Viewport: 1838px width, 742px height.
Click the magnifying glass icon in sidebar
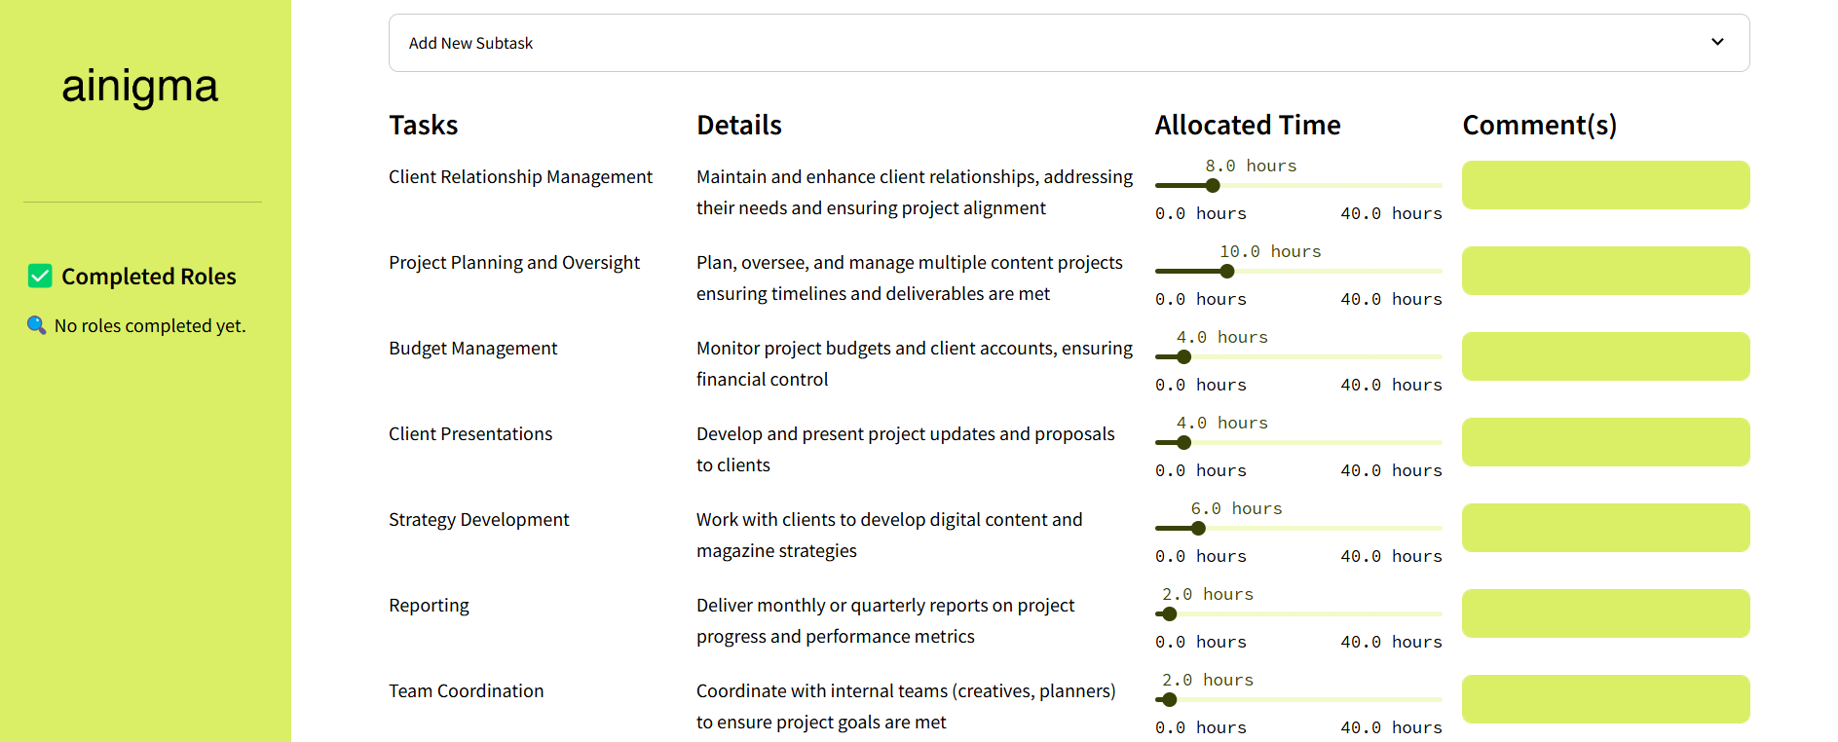pos(37,325)
